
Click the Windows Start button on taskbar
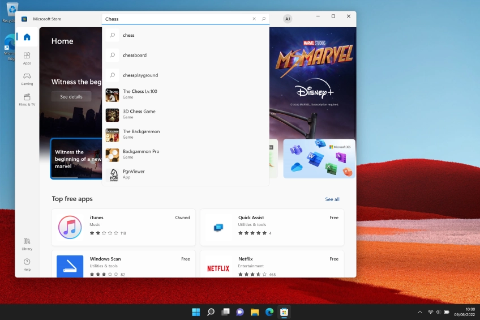[196, 312]
